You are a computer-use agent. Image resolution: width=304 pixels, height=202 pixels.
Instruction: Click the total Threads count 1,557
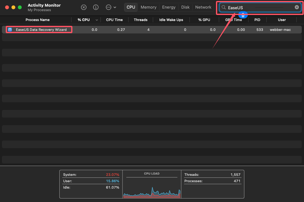coord(235,175)
